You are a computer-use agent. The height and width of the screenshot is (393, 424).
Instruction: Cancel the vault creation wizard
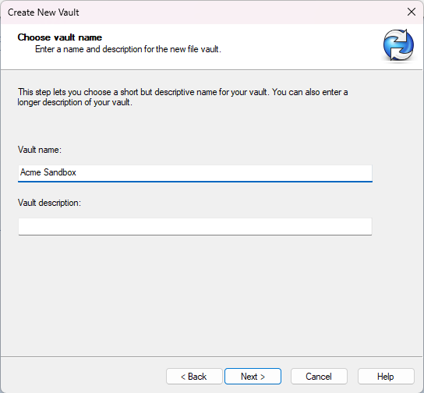(319, 376)
